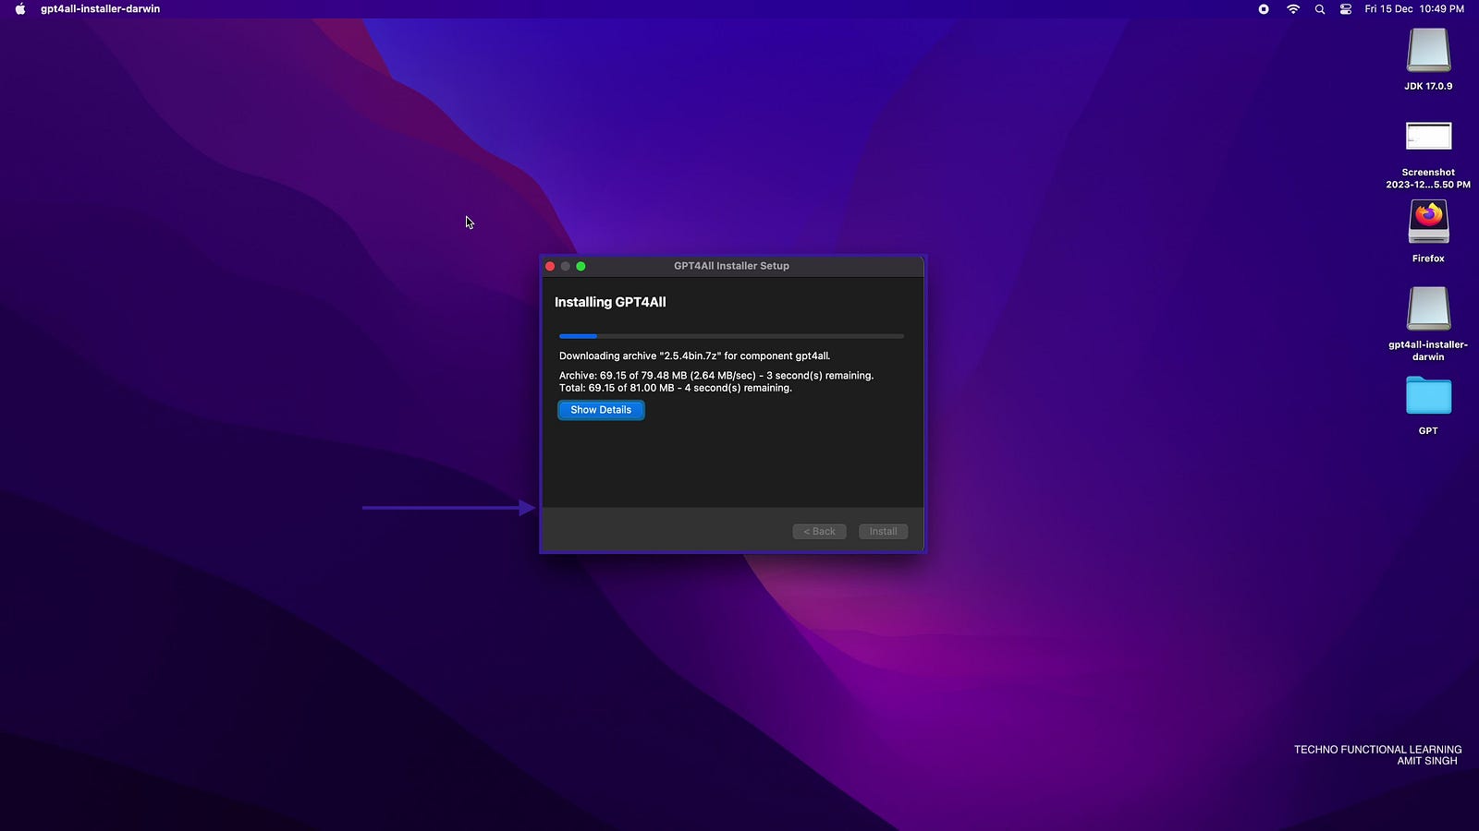The height and width of the screenshot is (831, 1479).
Task: Click the Installing GPT4All heading
Action: 610,302
